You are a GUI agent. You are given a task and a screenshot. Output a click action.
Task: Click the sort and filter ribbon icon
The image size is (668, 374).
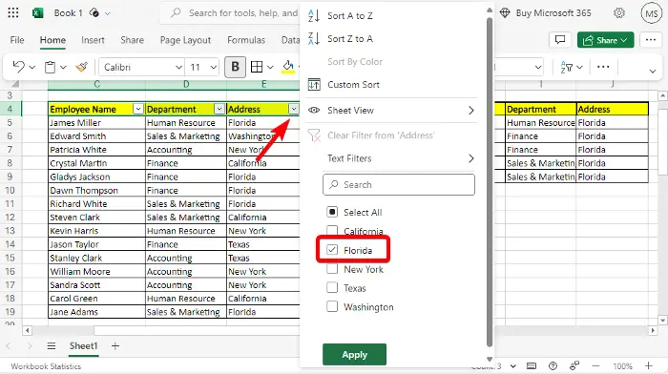pos(567,67)
